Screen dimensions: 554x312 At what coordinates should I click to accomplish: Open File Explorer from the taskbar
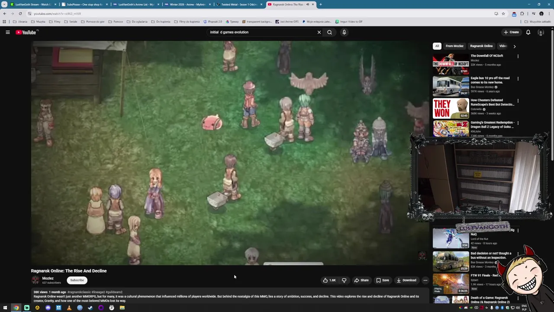122,308
